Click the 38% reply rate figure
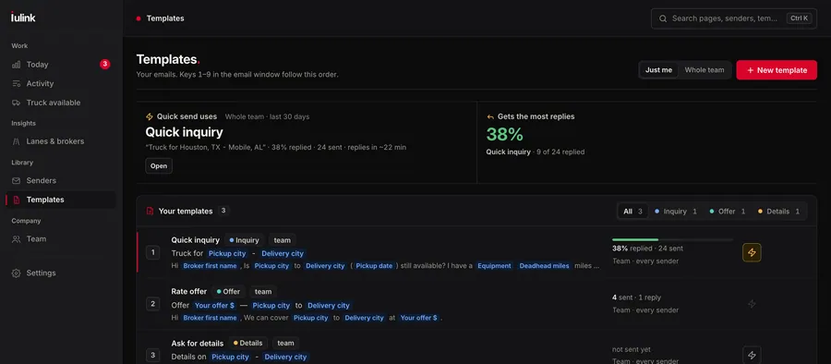This screenshot has width=831, height=364. click(504, 134)
